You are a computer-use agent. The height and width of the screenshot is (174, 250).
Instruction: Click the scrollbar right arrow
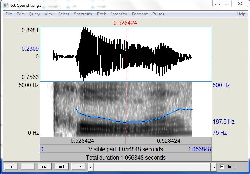coord(214,167)
